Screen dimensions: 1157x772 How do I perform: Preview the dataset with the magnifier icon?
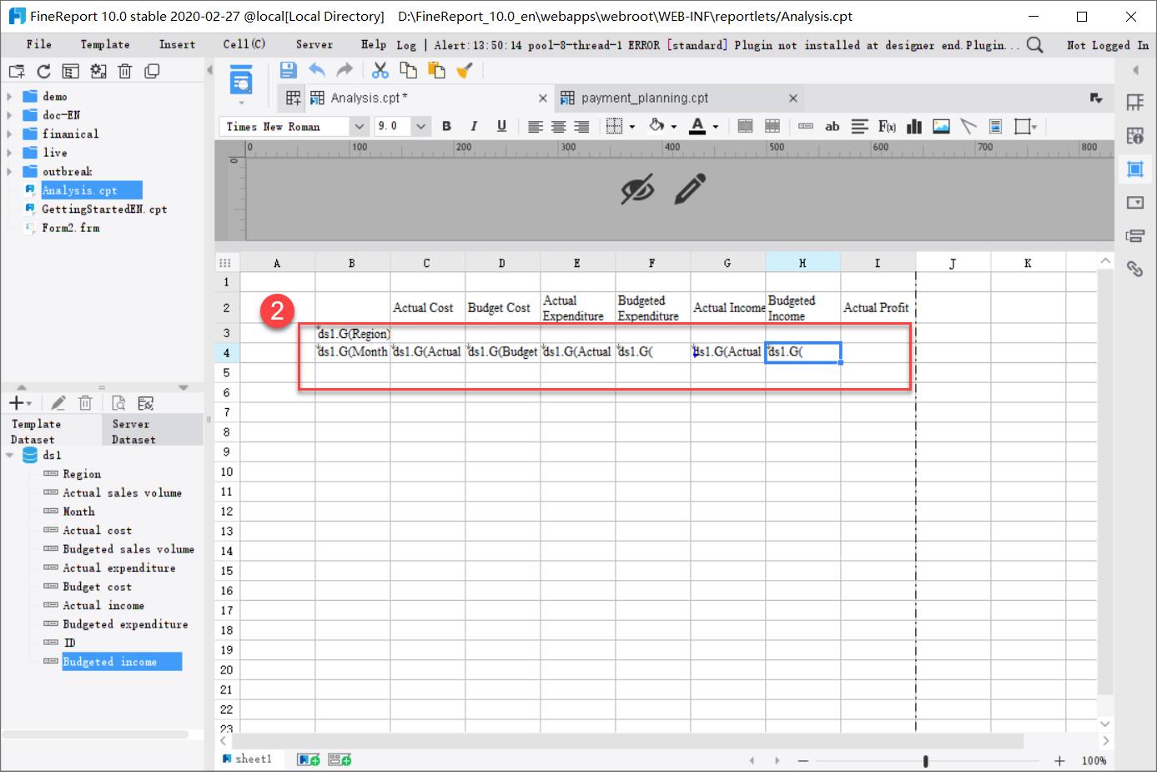pyautogui.click(x=118, y=402)
